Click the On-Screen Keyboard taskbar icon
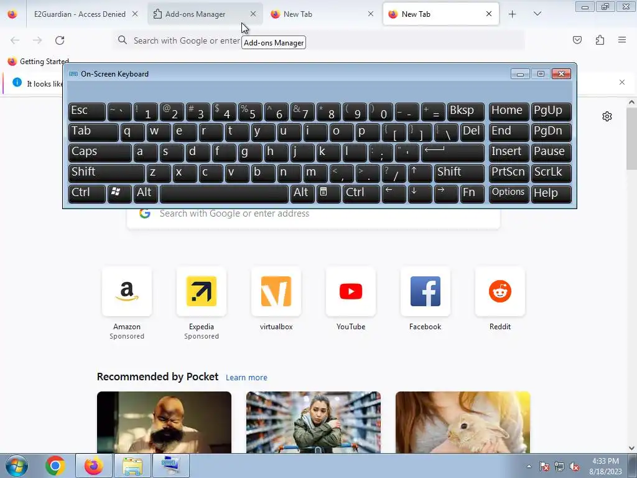This screenshot has height=478, width=637. [170, 466]
